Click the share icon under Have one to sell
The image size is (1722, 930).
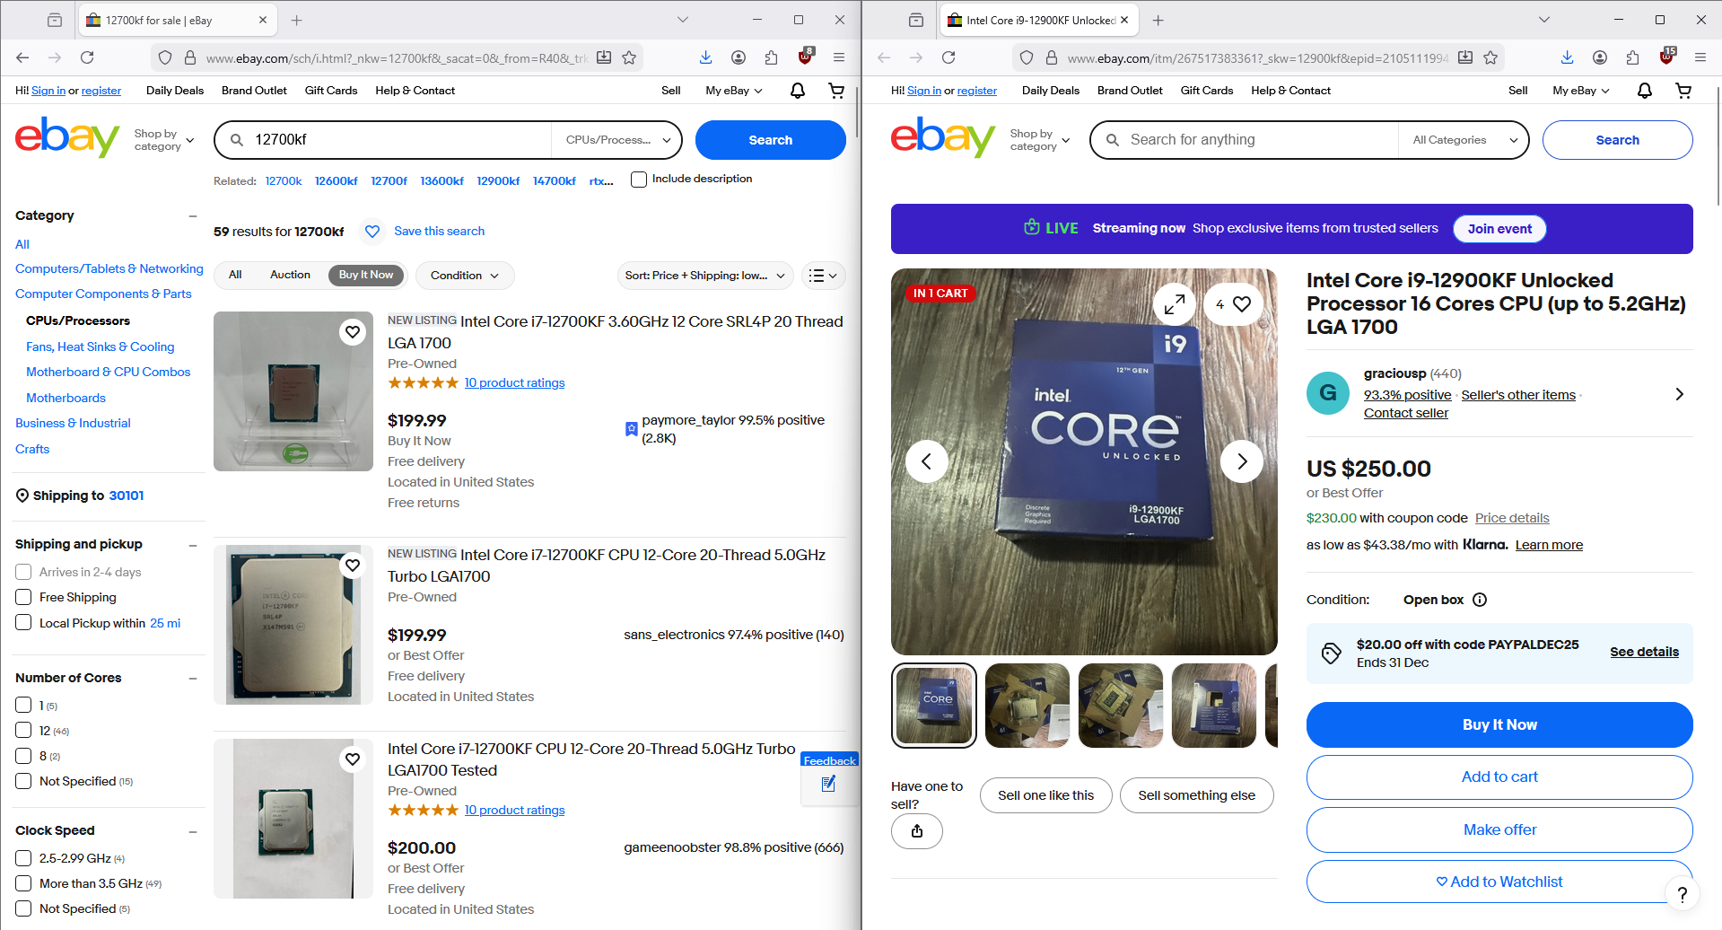tap(917, 831)
